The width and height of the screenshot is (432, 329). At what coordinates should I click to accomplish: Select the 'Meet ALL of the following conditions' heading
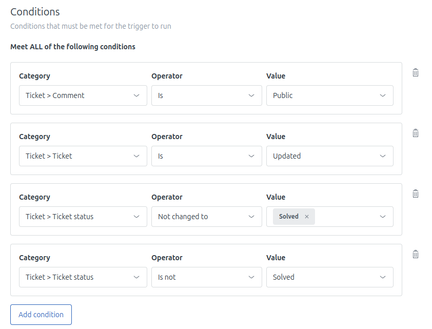(72, 46)
